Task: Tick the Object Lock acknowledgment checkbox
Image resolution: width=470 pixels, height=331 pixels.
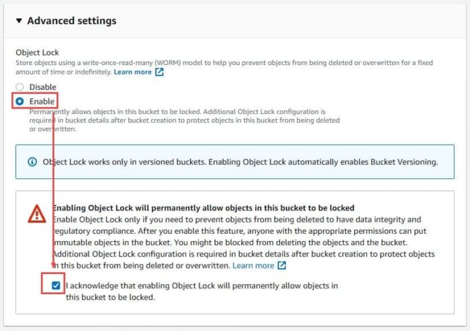Action: click(56, 285)
